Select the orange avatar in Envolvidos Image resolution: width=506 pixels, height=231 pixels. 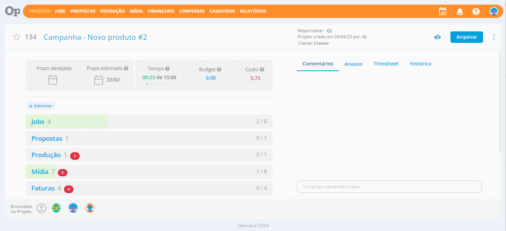pos(90,208)
